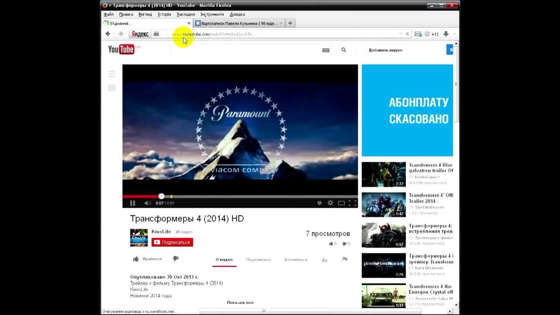
Task: Click the folder icon next to Яндекс
Action: point(156,34)
